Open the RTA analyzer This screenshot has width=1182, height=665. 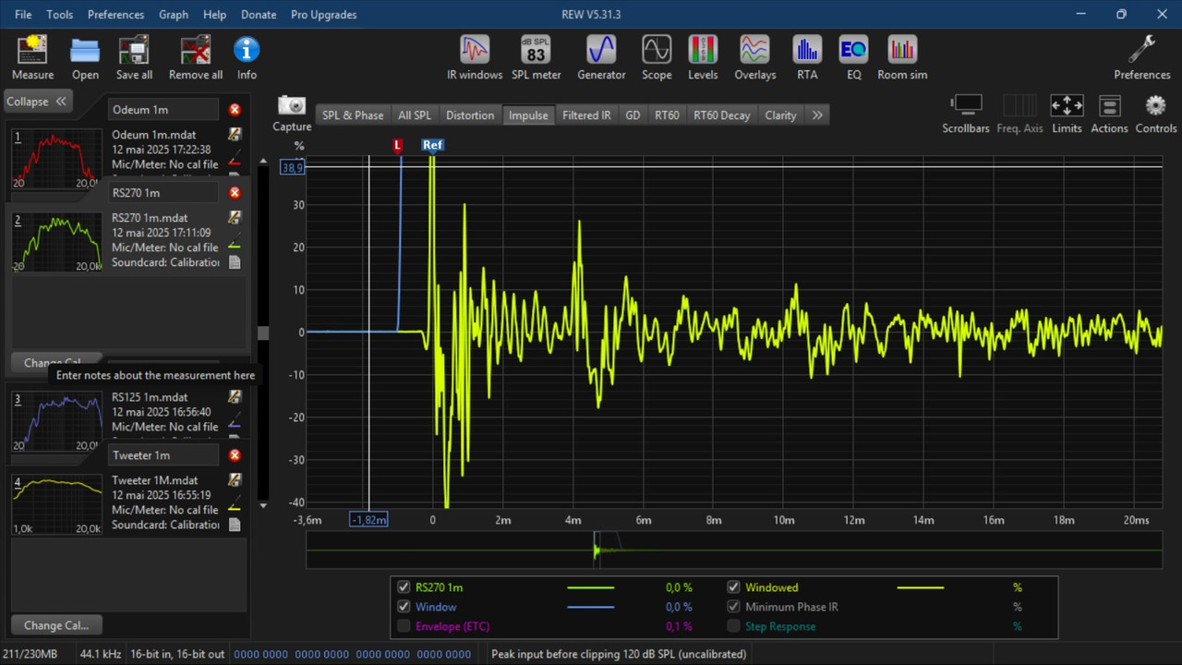[x=807, y=57]
